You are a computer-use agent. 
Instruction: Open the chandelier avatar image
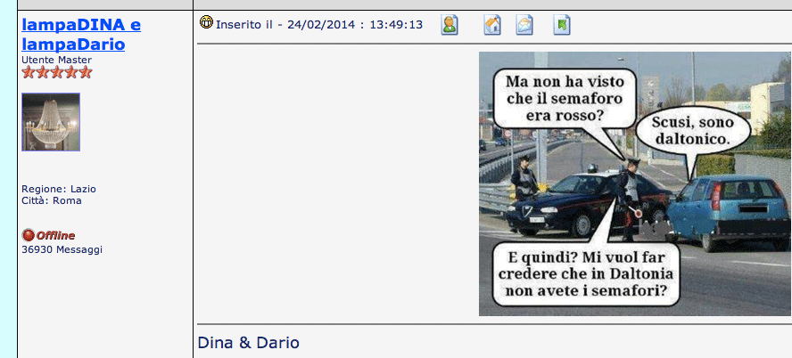coord(51,122)
